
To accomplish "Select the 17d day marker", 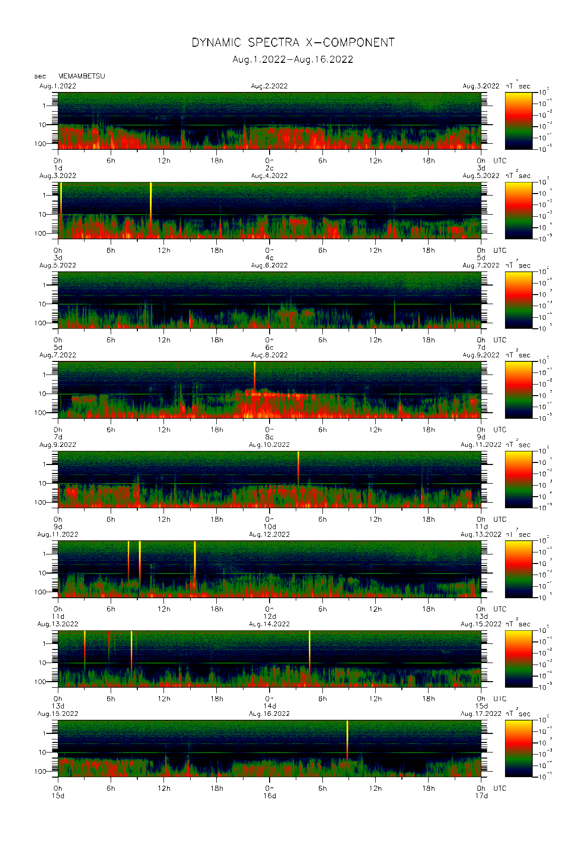I will tap(481, 796).
